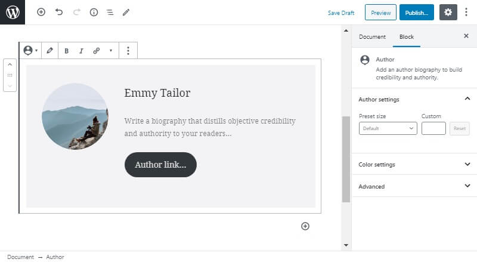Click the Publish button
The image size is (477, 262).
[x=416, y=13]
